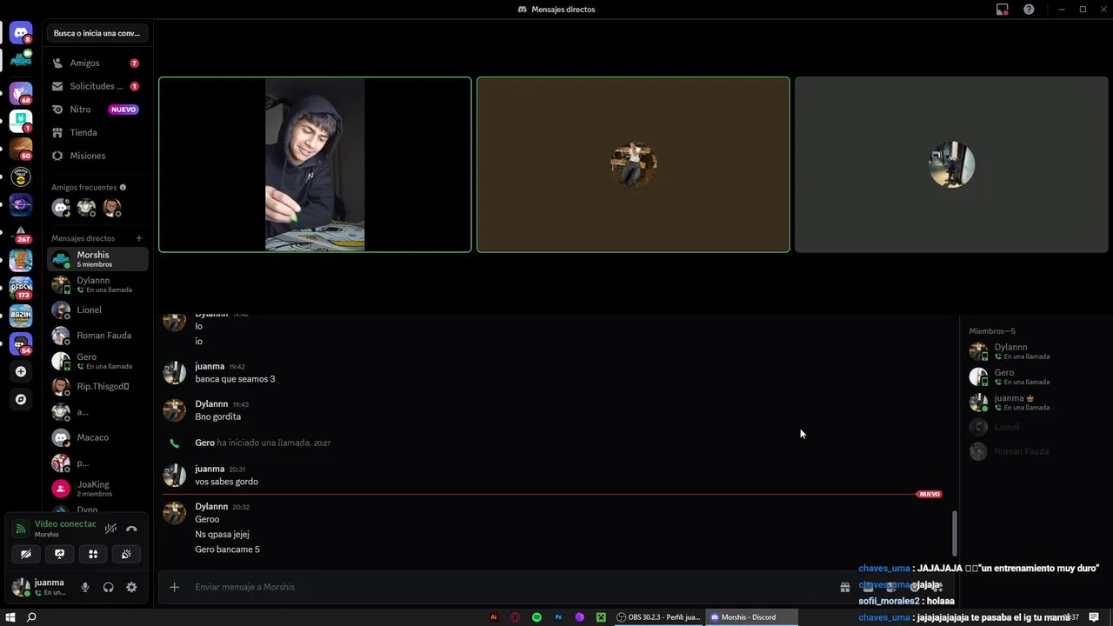Open the Help question mark icon

click(1029, 10)
